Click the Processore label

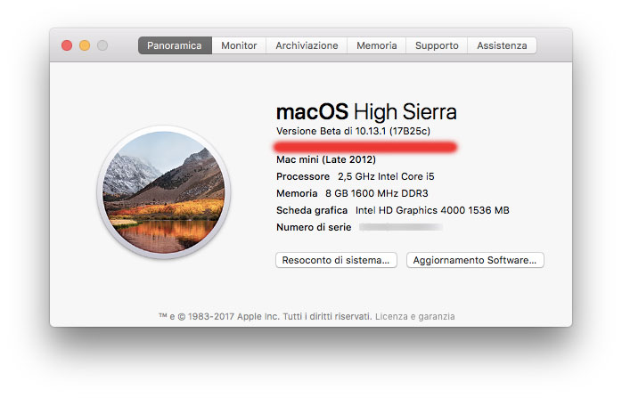303,176
